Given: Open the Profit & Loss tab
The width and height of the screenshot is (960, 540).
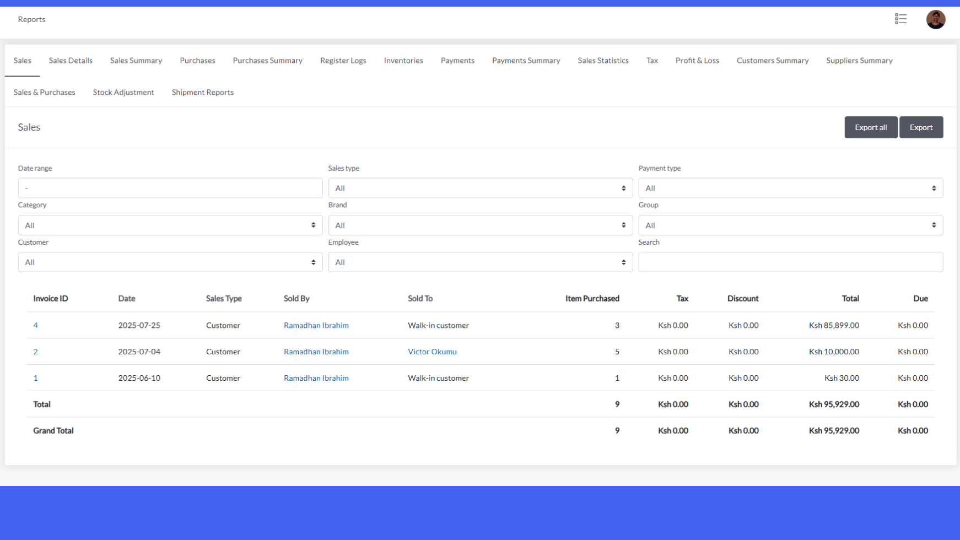Looking at the screenshot, I should point(697,61).
